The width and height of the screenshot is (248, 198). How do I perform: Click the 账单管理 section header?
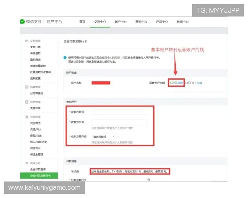point(35,102)
